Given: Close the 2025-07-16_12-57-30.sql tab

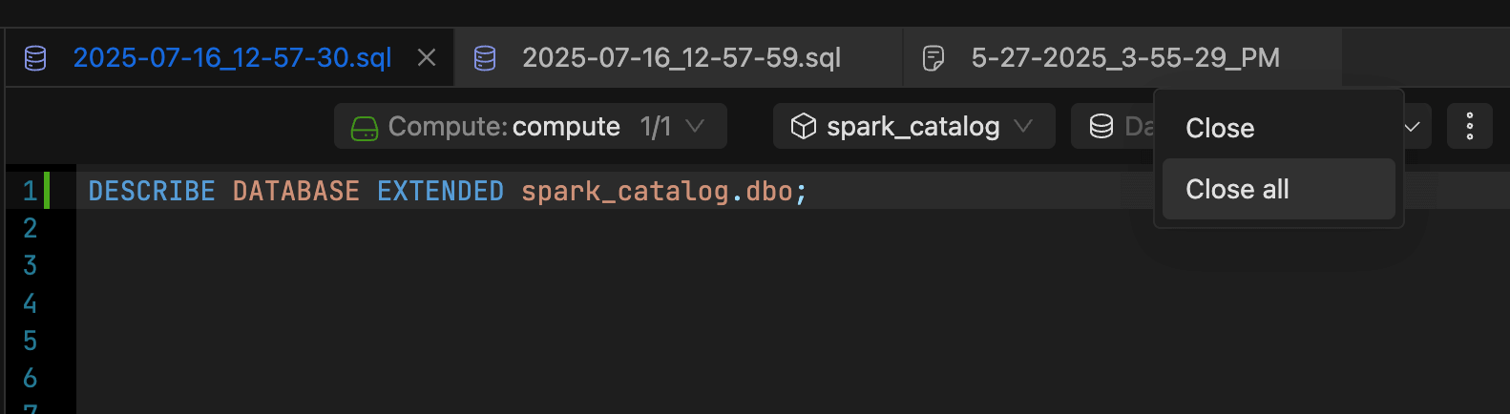Looking at the screenshot, I should [x=427, y=58].
